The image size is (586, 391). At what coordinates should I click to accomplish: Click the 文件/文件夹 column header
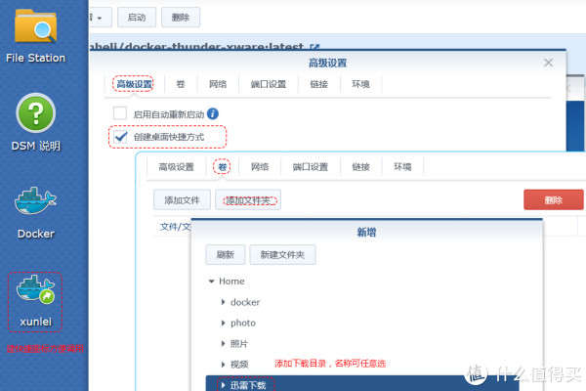click(175, 227)
